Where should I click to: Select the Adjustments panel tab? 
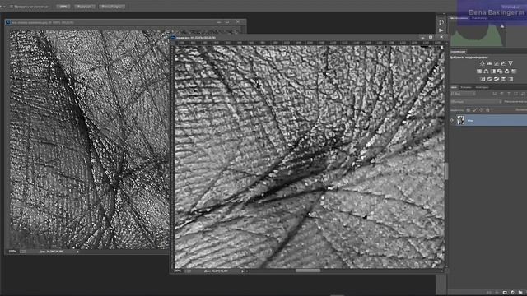(458, 52)
